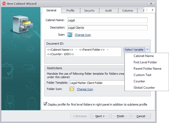Viewport: 169px width, 123px height.
Task: Choose Parent Folder Name from variable list
Action: click(x=147, y=69)
